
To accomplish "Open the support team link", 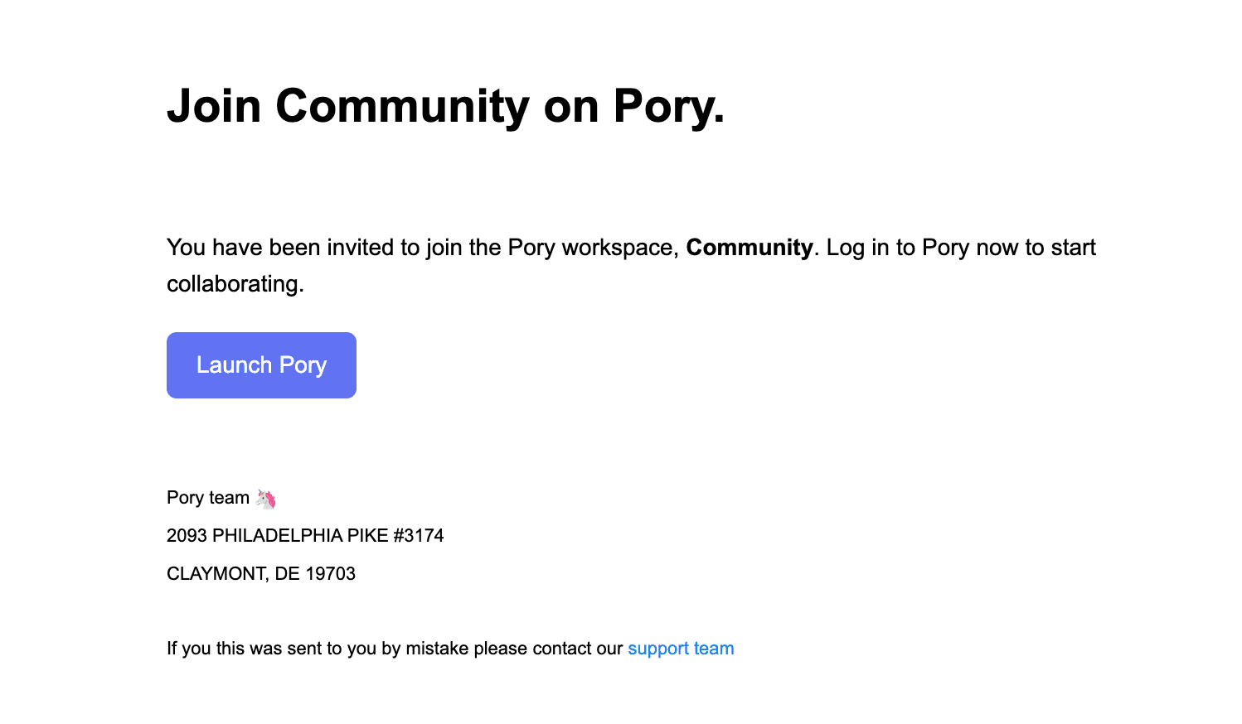I will [681, 649].
